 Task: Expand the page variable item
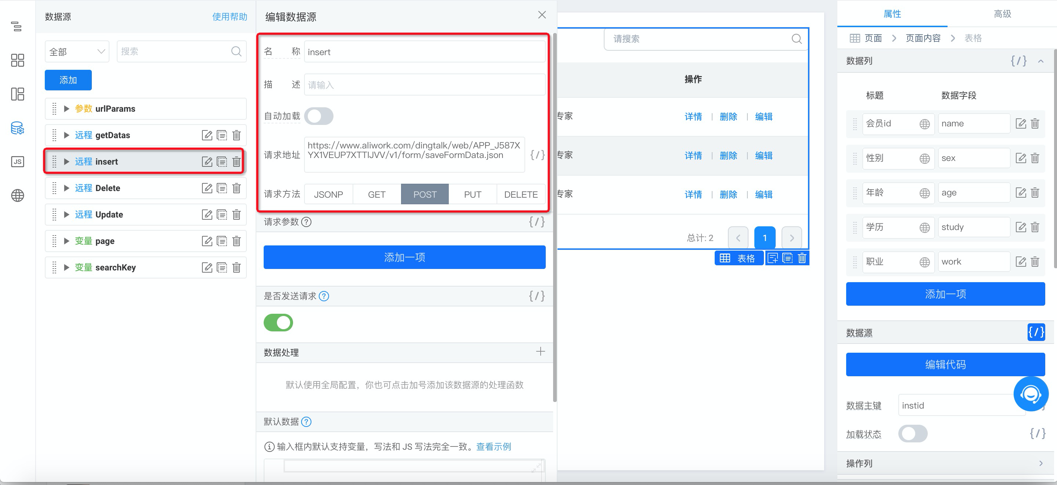click(66, 241)
